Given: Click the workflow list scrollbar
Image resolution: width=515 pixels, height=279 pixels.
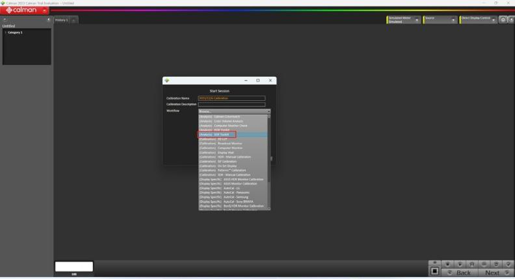Looking at the screenshot, I should point(269,150).
